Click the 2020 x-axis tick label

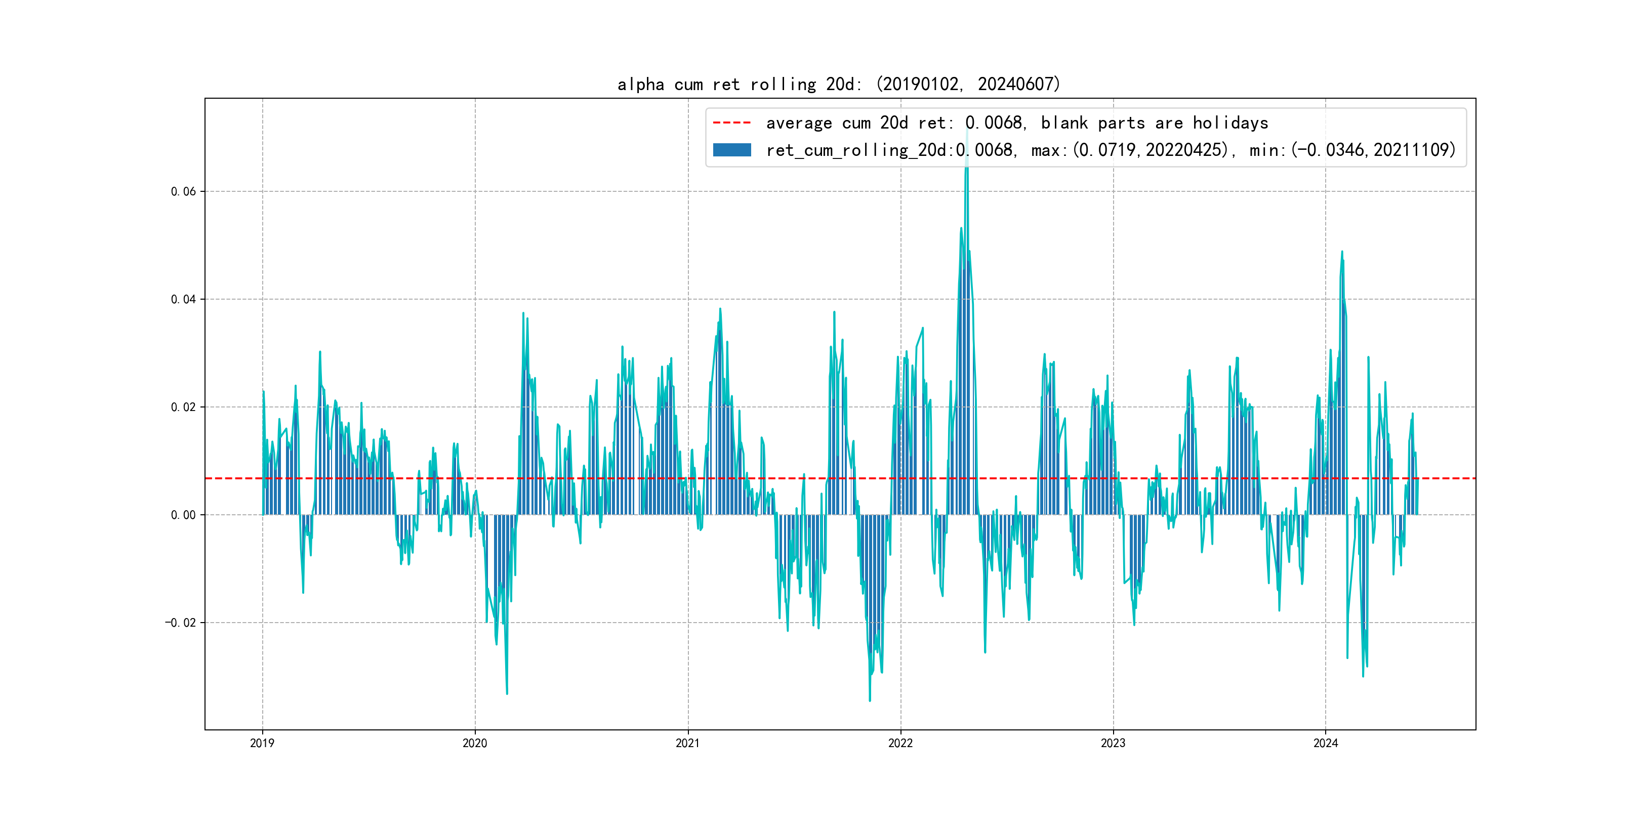pyautogui.click(x=475, y=743)
